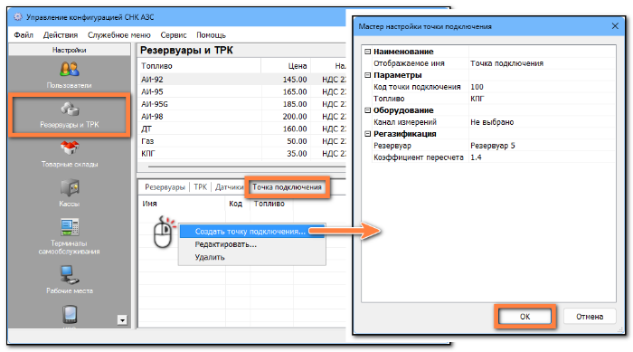The image size is (633, 352).
Task: Click the Канал измерений property label
Action: click(405, 121)
